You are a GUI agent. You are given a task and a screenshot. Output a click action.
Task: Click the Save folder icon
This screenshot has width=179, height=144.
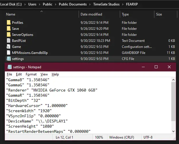(9, 28)
